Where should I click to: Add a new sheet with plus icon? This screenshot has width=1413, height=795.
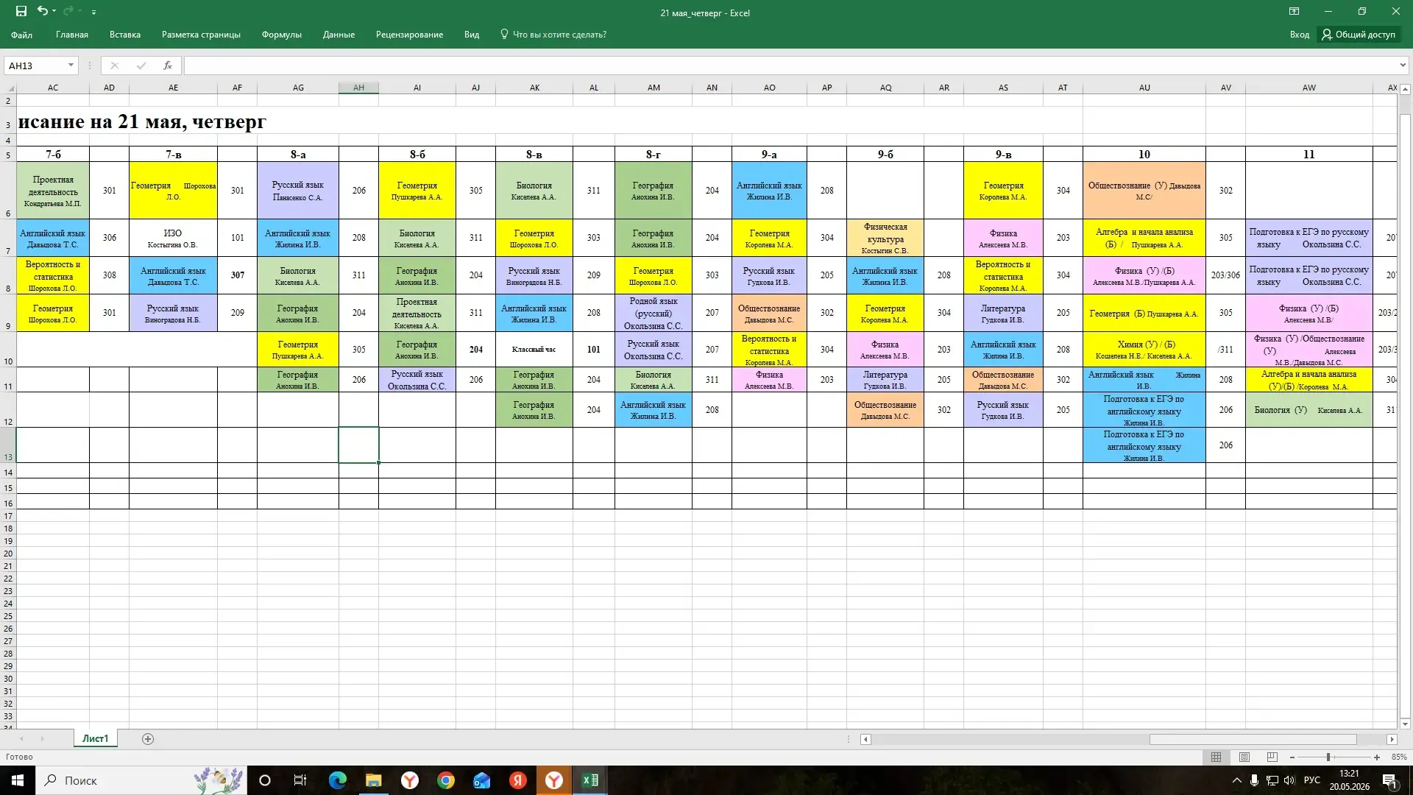pos(148,739)
